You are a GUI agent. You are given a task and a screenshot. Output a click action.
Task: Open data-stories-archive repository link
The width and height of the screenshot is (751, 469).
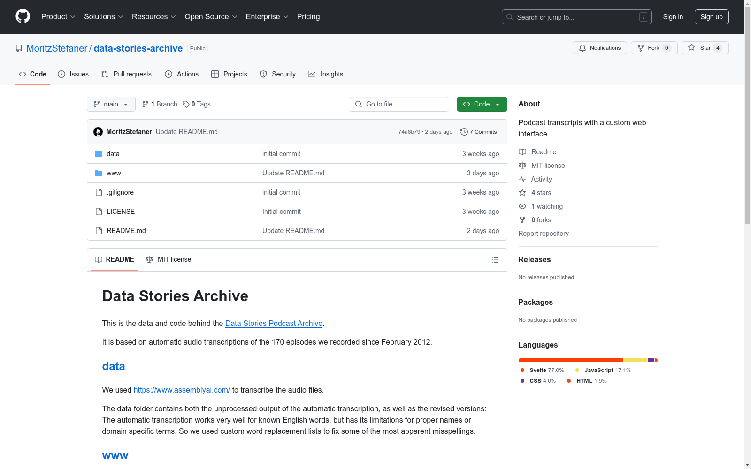(x=138, y=48)
